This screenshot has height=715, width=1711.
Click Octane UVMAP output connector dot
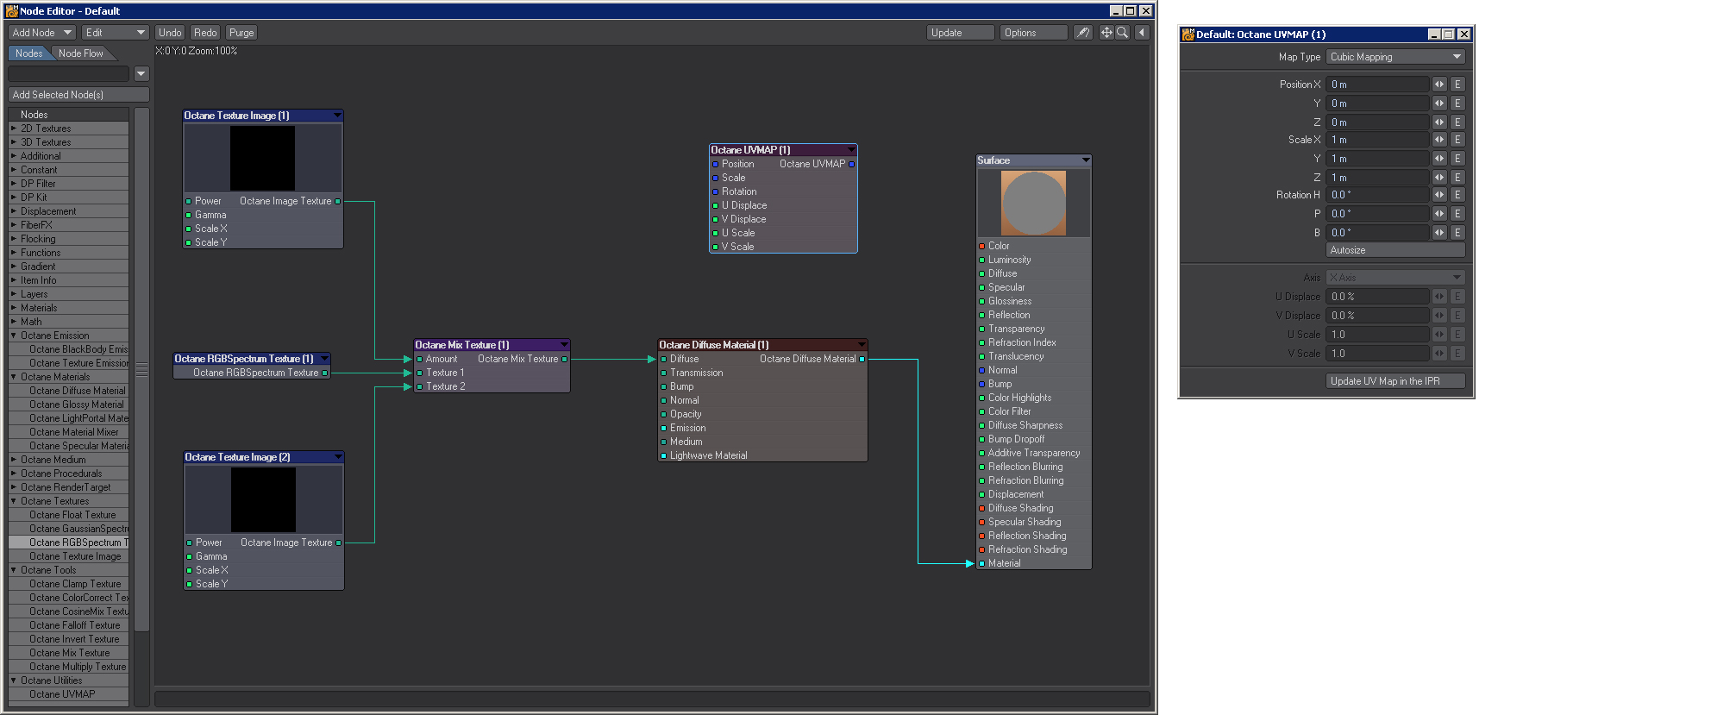(x=851, y=164)
